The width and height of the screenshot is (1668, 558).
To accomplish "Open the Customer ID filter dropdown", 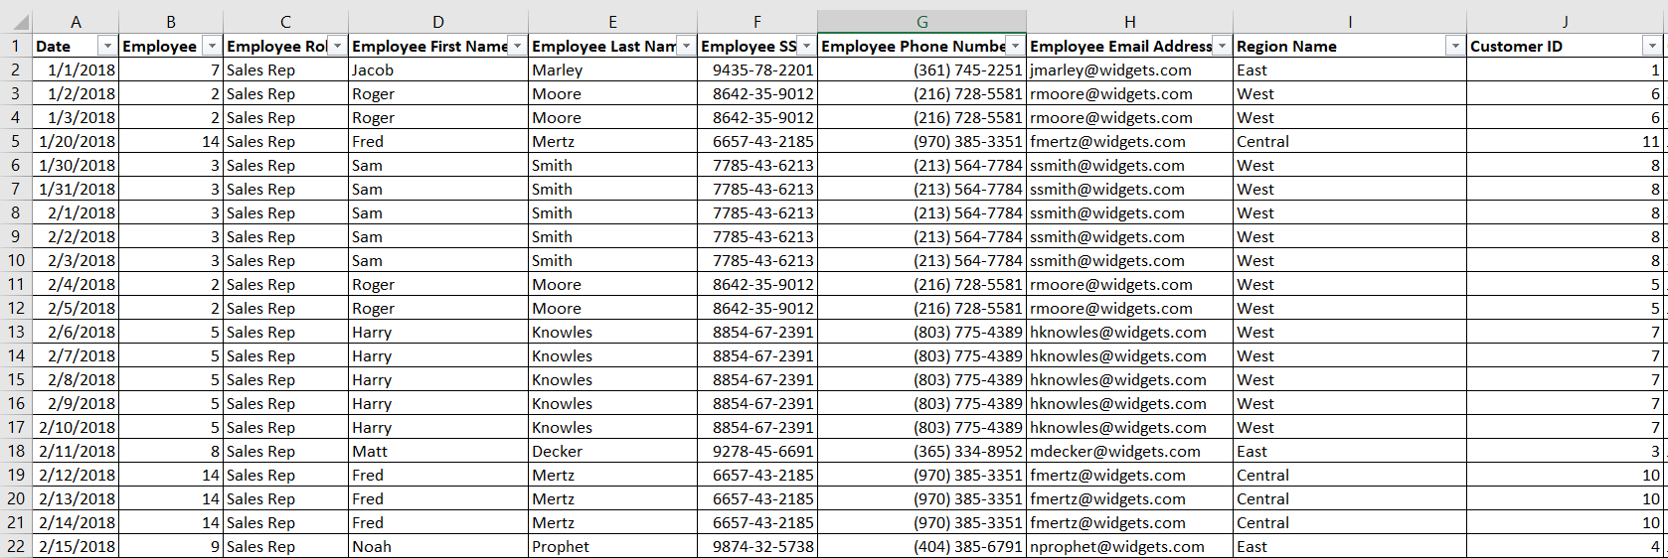I will pyautogui.click(x=1652, y=47).
